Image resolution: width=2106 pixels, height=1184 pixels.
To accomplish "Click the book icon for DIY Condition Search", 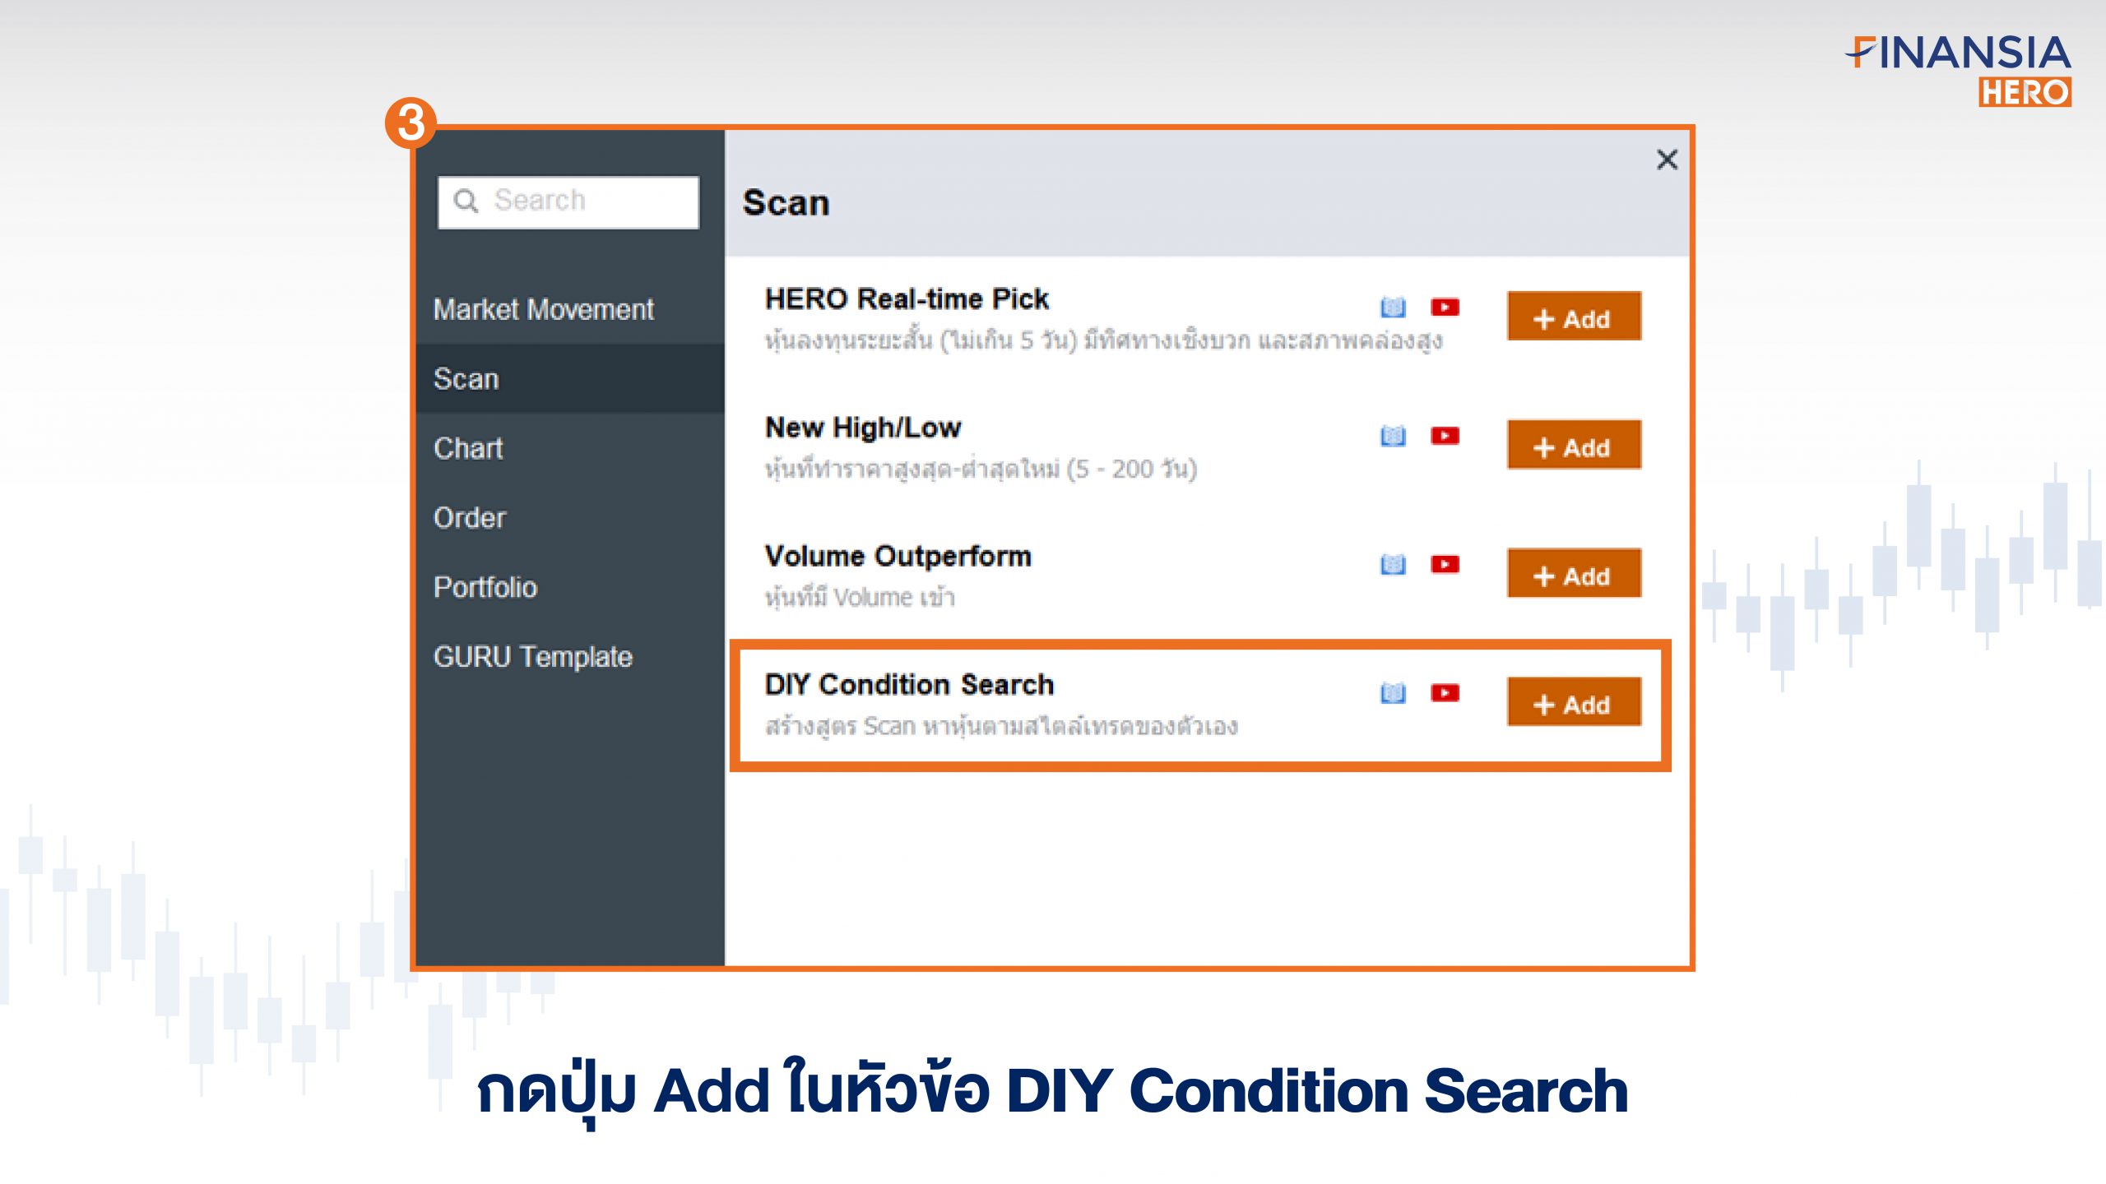I will (x=1393, y=694).
